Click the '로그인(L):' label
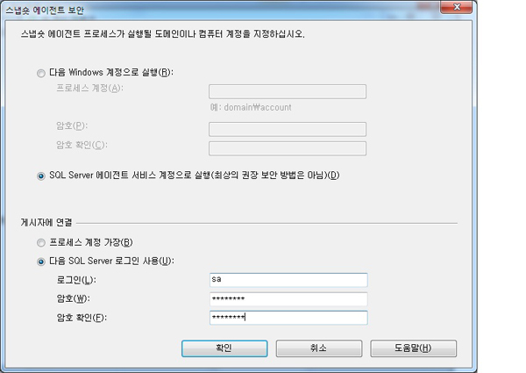This screenshot has height=373, width=526. pos(76,280)
